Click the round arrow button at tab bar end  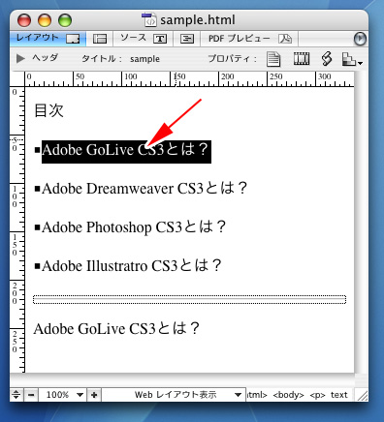click(x=360, y=39)
